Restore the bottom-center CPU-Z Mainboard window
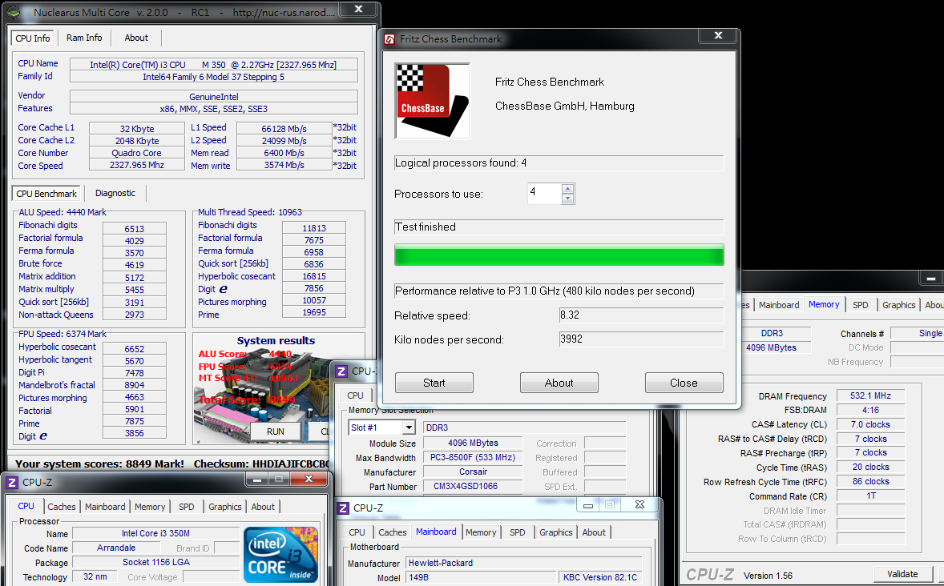This screenshot has height=586, width=944. (609, 505)
